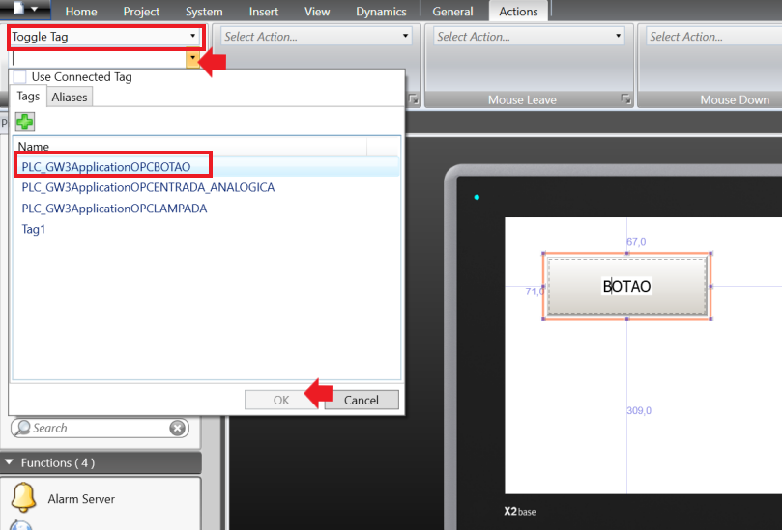The image size is (782, 530).
Task: Enable the Use Connected Tag checkbox
Action: [x=20, y=77]
